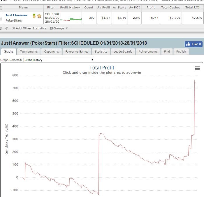The width and height of the screenshot is (204, 197).
Task: Sort by the Count column header
Action: 89,7
